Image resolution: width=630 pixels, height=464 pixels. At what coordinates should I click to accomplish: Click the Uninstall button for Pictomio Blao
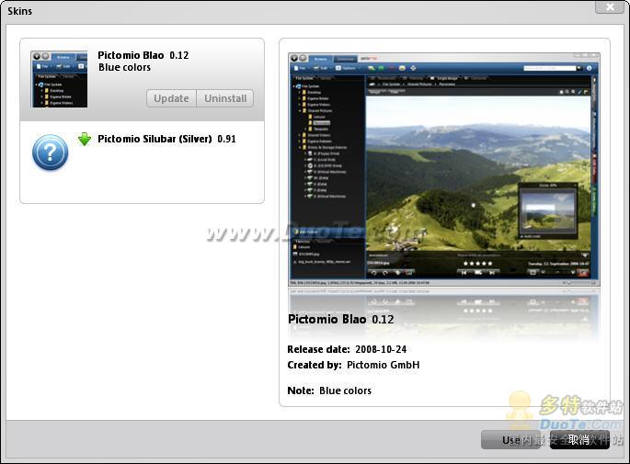(x=225, y=98)
